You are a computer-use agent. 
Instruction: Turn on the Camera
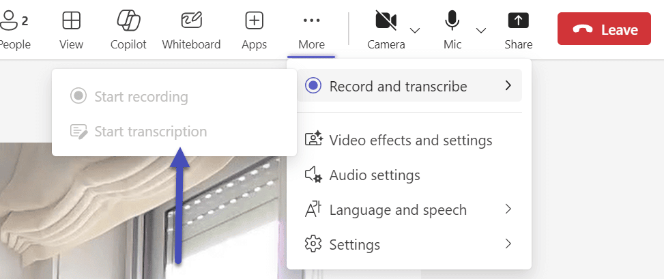[386, 30]
